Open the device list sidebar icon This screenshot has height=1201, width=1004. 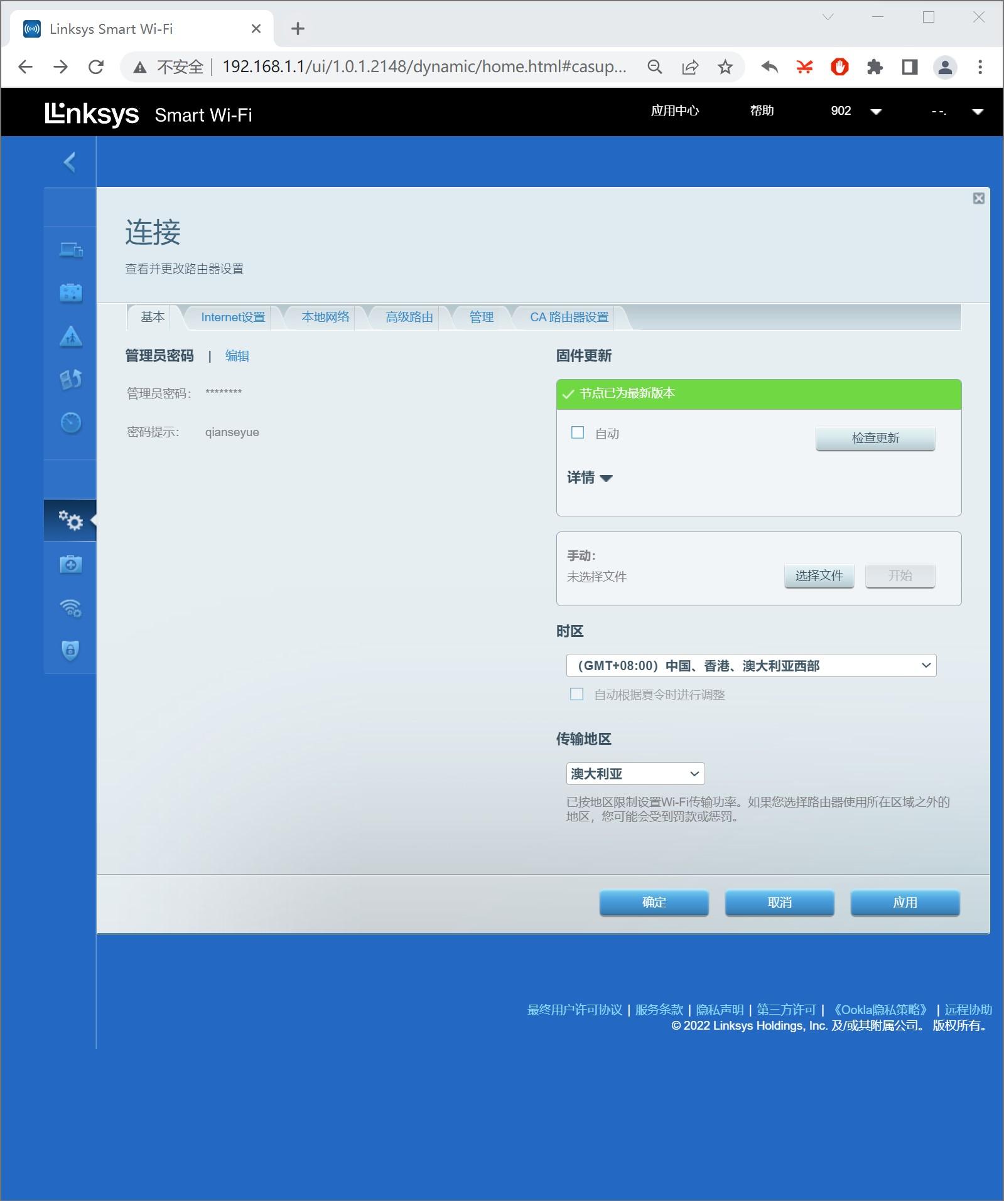tap(70, 250)
